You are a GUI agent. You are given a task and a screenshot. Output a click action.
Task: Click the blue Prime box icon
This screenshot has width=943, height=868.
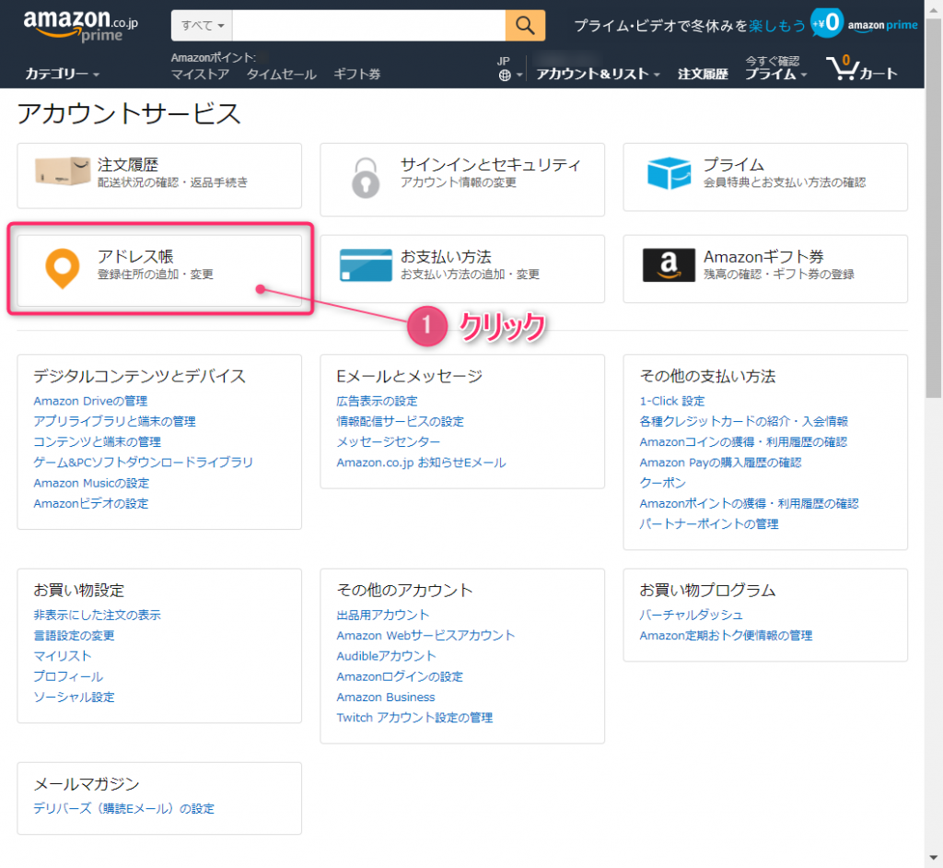669,173
